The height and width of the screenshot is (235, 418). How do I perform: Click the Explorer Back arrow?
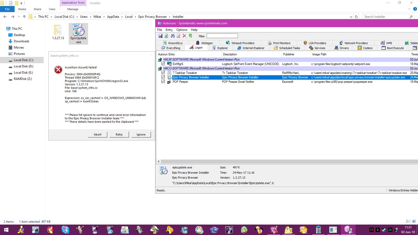(x=5, y=17)
